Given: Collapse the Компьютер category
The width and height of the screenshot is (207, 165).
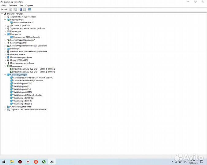Looking at the screenshot, I should pos(5,34).
